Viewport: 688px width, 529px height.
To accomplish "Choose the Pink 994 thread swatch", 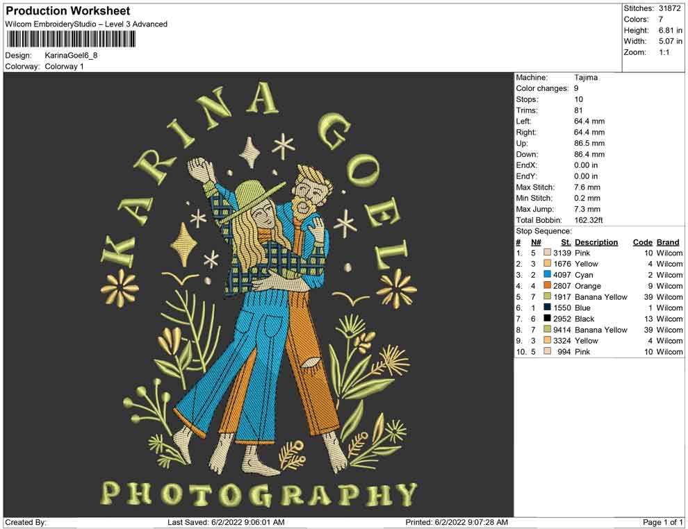I will (x=548, y=352).
